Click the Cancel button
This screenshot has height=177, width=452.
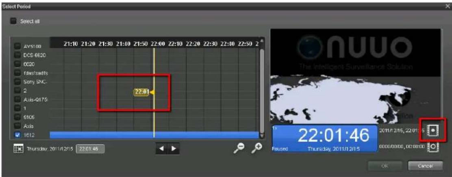(425, 166)
